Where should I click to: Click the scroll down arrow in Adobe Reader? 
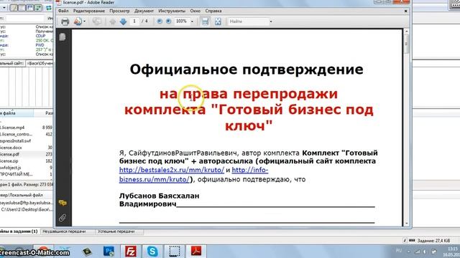coord(406,223)
